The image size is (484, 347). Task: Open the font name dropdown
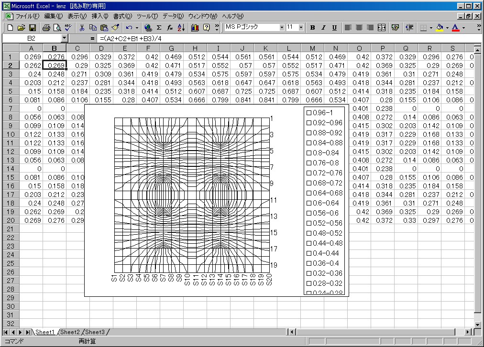point(282,28)
